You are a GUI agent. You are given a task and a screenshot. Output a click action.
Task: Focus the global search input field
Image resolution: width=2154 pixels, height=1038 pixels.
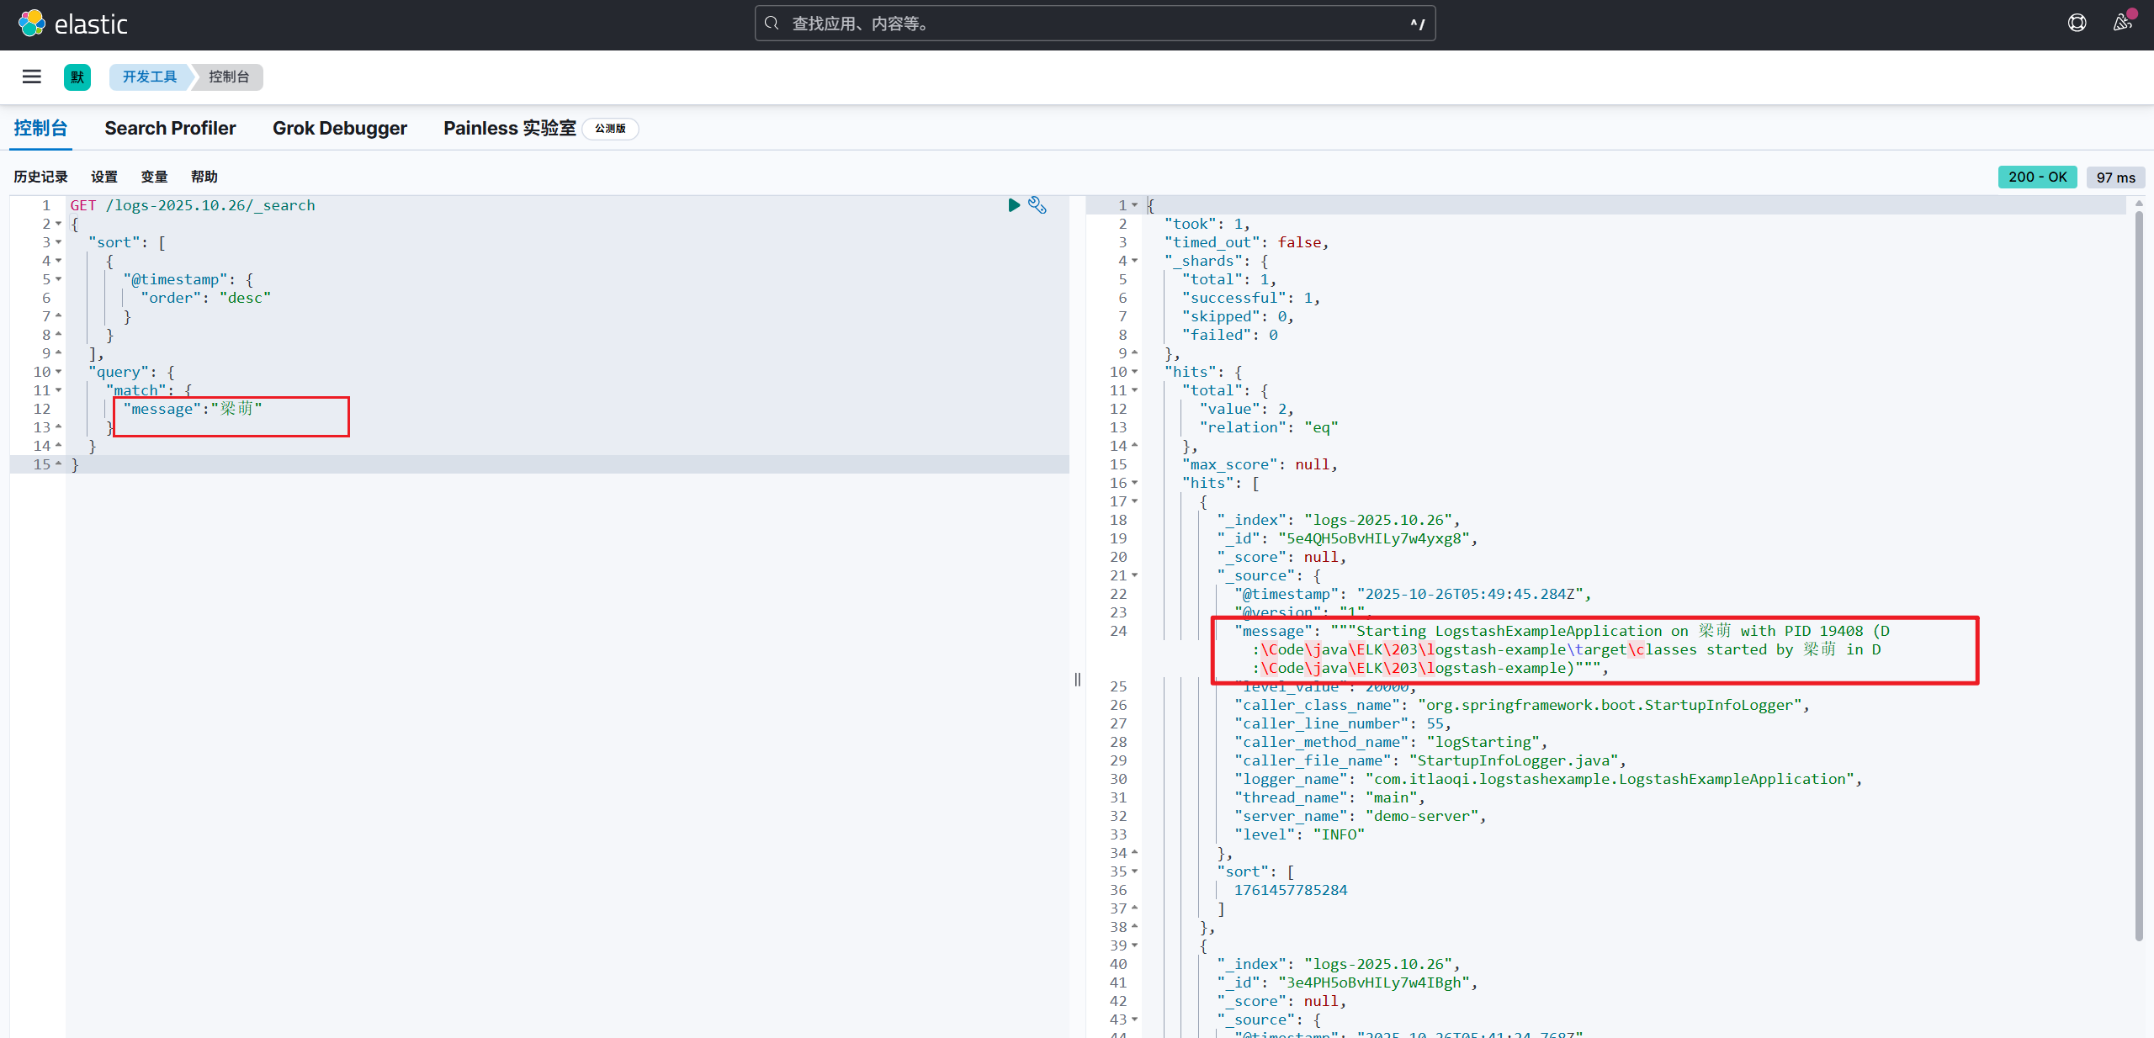point(1094,24)
